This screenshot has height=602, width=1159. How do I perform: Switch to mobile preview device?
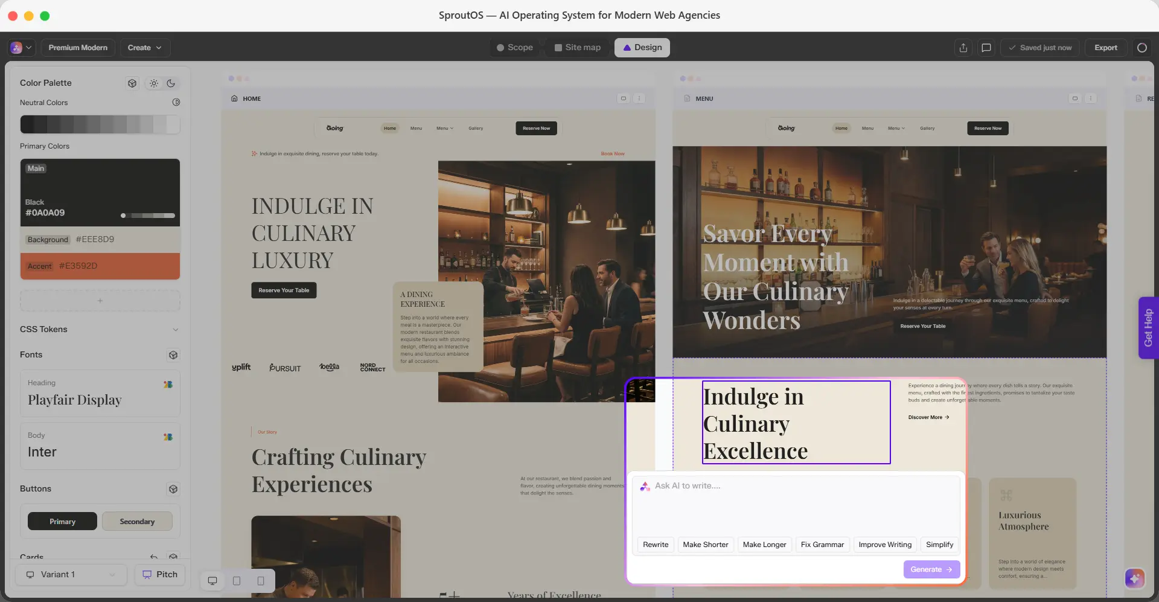[x=261, y=581]
